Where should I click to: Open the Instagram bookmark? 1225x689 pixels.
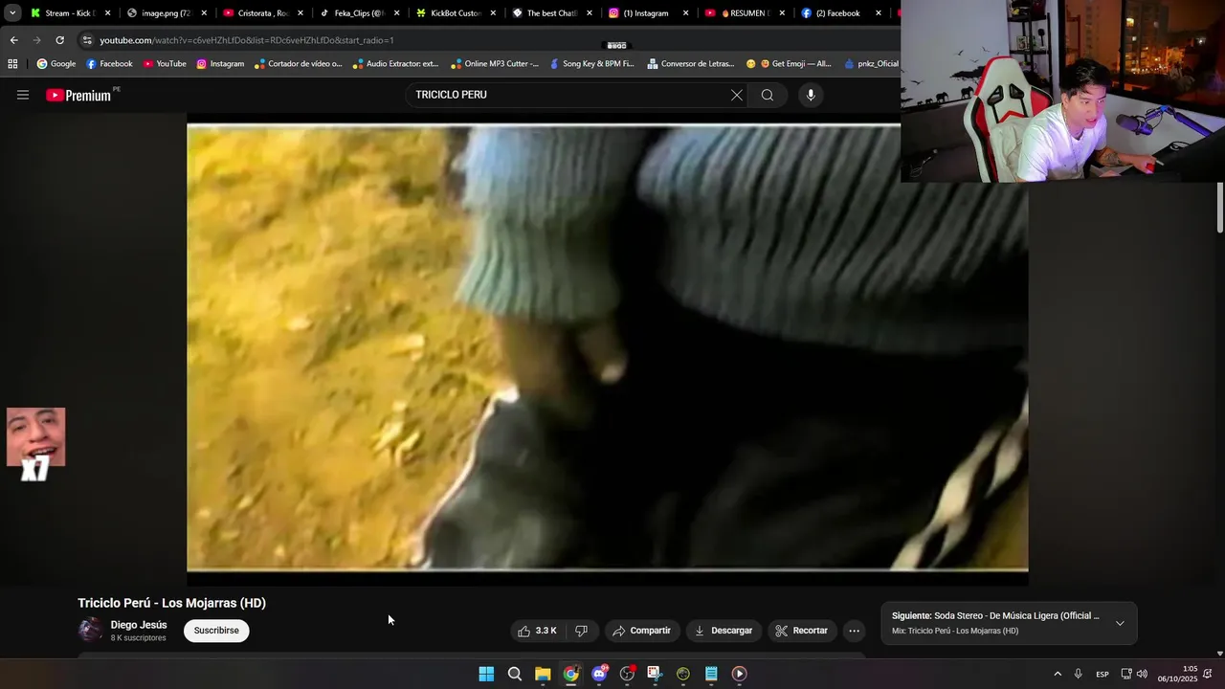click(220, 64)
